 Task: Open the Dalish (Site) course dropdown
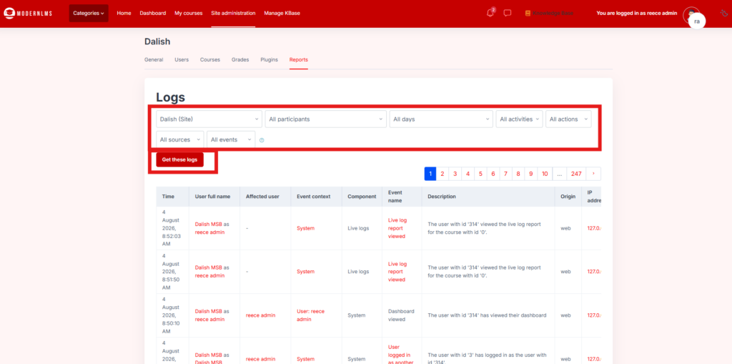tap(209, 119)
